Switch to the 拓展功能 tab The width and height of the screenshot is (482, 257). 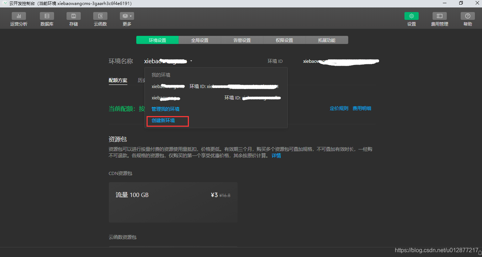click(x=327, y=40)
